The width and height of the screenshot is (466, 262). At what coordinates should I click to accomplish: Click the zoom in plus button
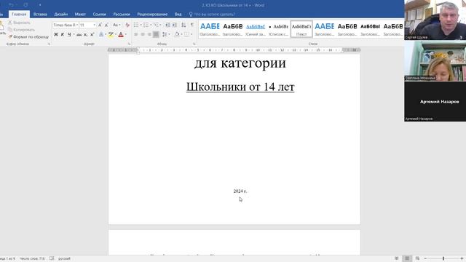click(x=462, y=259)
